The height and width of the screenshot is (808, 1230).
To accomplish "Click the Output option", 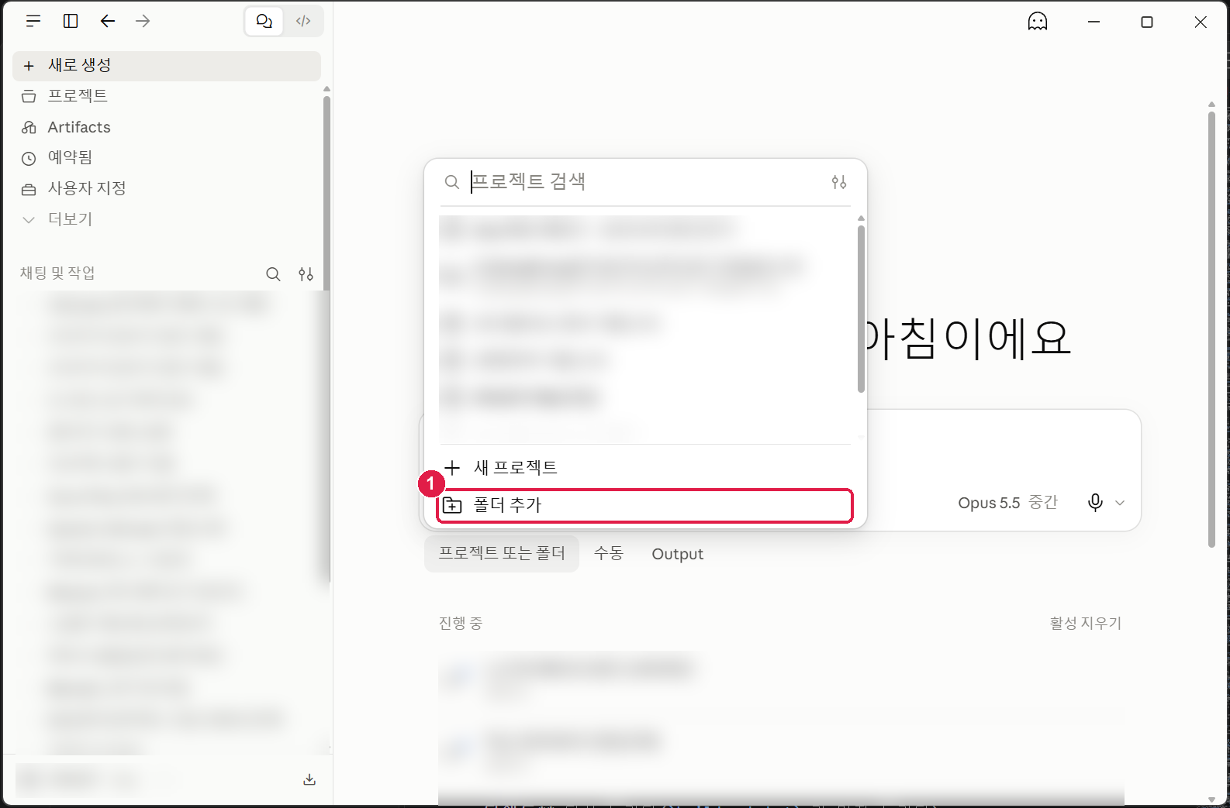I will (x=678, y=554).
